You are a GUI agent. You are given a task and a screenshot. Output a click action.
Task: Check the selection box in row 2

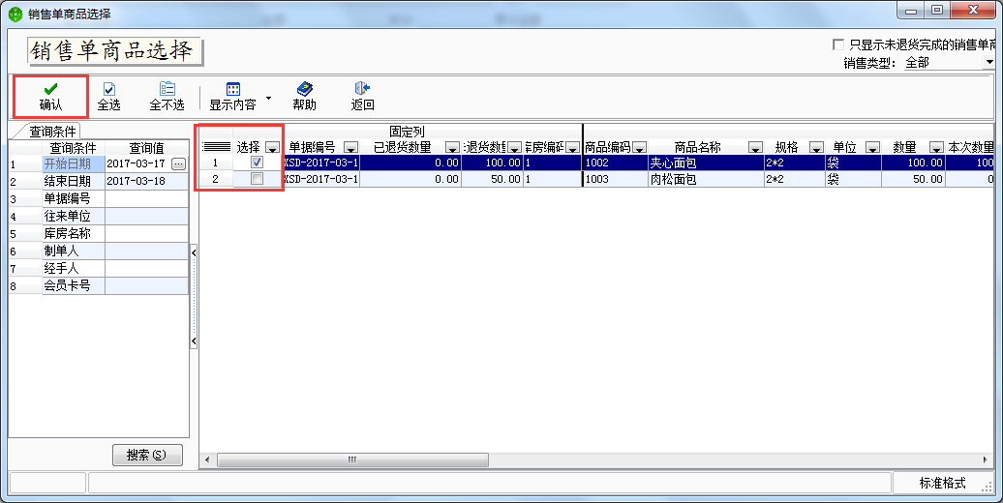tap(258, 179)
